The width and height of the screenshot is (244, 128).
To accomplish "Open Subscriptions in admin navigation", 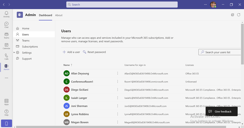I will 34,46.
